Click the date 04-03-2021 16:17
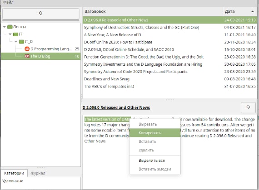This screenshot has width=259, height=190. click(x=240, y=27)
